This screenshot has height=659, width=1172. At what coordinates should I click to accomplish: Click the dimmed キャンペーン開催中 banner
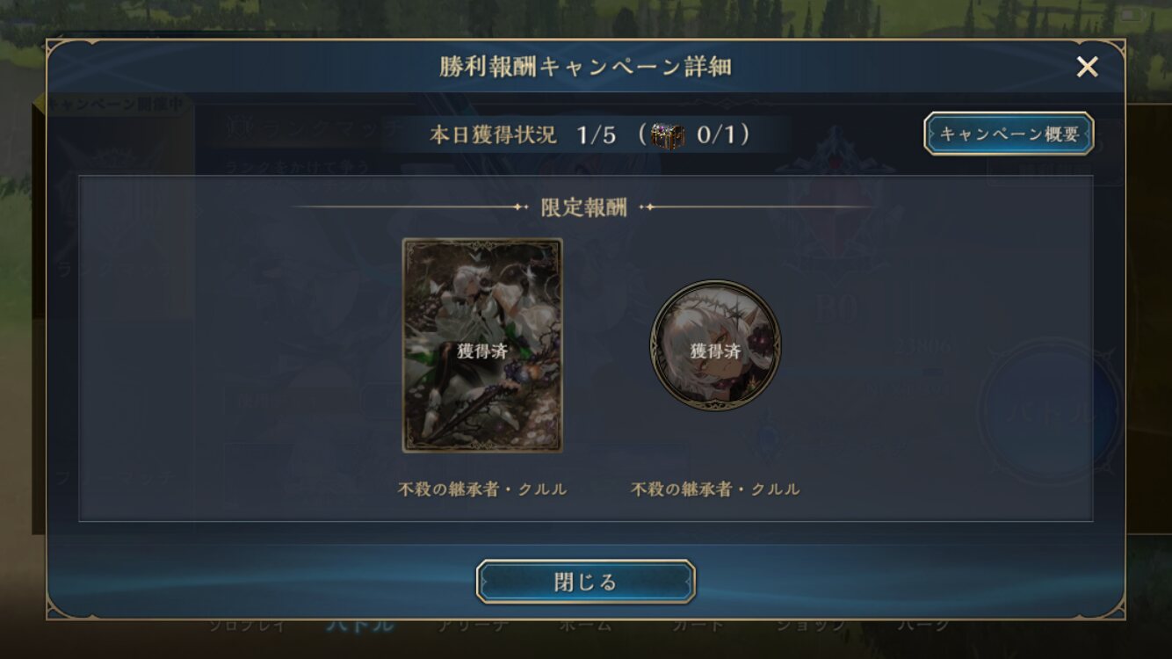pos(119,104)
